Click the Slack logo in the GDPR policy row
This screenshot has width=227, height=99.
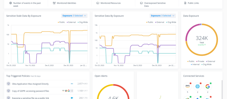click(66, 91)
